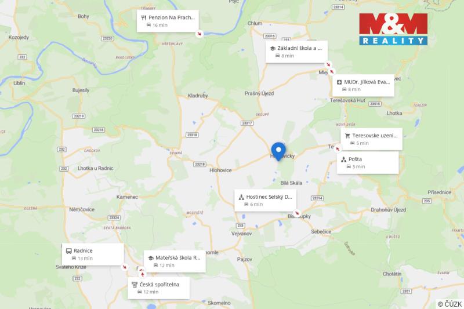The height and width of the screenshot is (309, 464).
Task: Click the ČÚZK copyright attribution
Action: coord(449,304)
